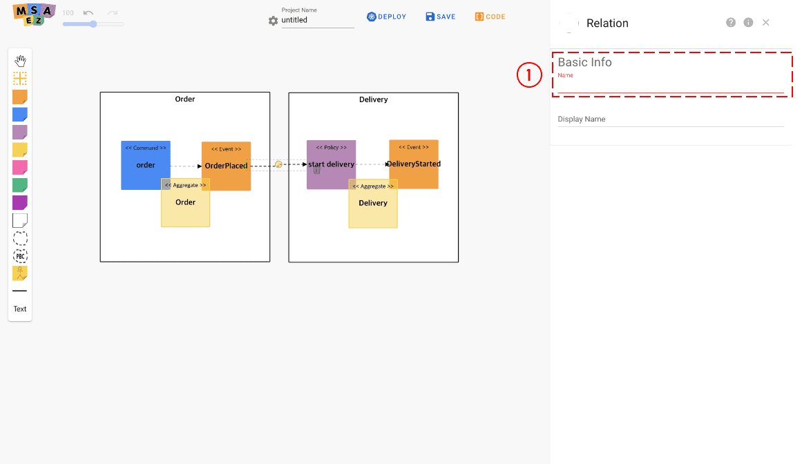The height and width of the screenshot is (464, 802).
Task: Pick the green sticker in palette
Action: pyautogui.click(x=20, y=185)
